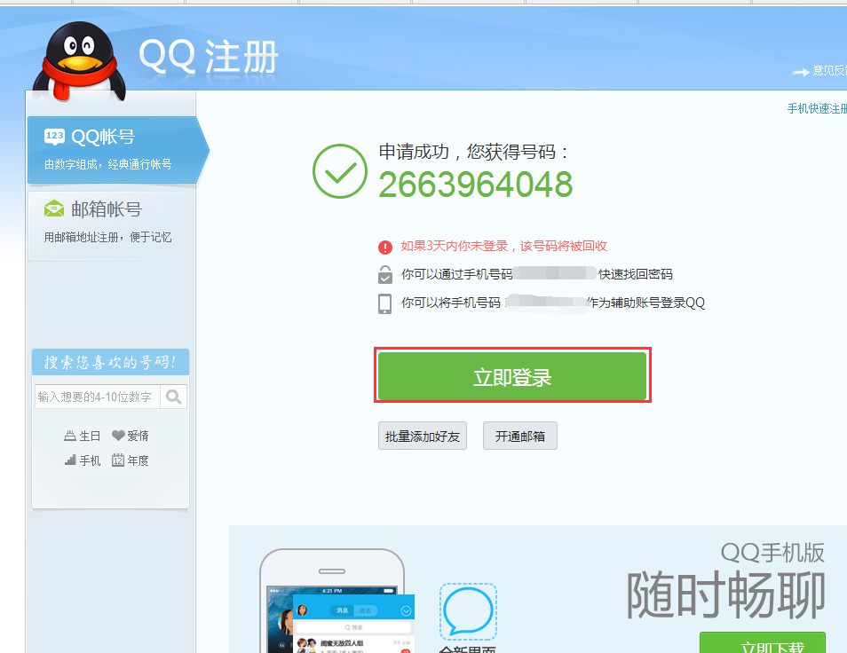Click the blue chat bubble icon

pos(468,611)
